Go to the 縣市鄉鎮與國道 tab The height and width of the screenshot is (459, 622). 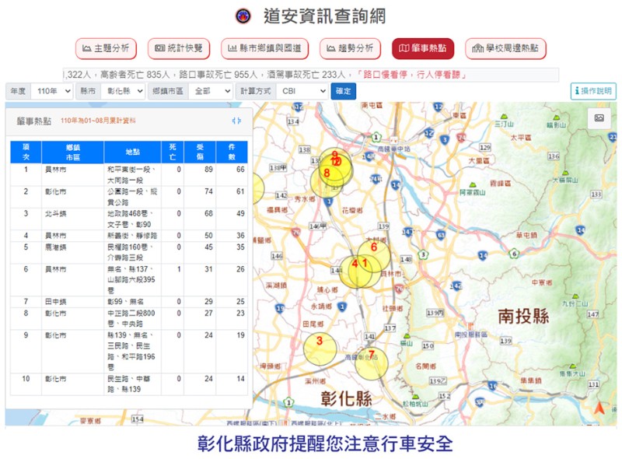tap(264, 48)
